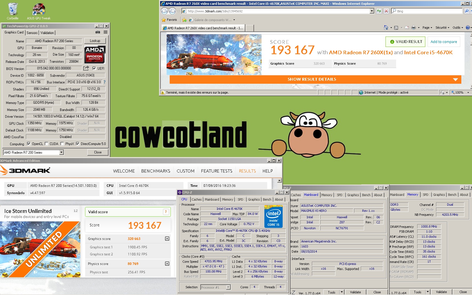The width and height of the screenshot is (472, 295).
Task: Click SHOW RESULT DETAILS orange bar
Action: pyautogui.click(x=316, y=79)
